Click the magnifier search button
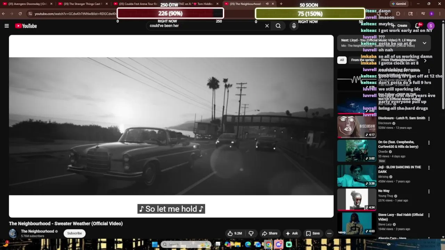Screen dimensions: 445x250 tap(278, 26)
